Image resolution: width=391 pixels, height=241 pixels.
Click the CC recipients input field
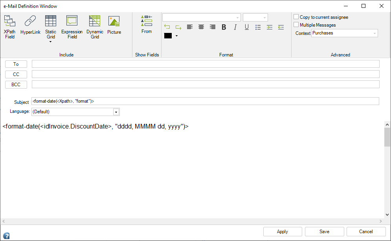tap(206, 74)
